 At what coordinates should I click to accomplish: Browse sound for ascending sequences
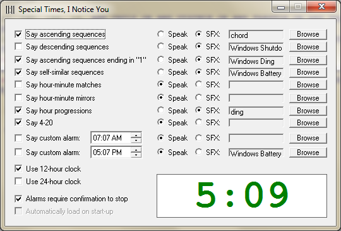[308, 34]
